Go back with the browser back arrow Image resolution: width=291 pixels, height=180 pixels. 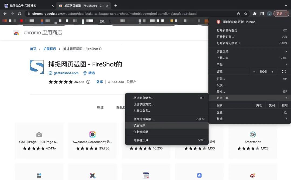coord(5,13)
